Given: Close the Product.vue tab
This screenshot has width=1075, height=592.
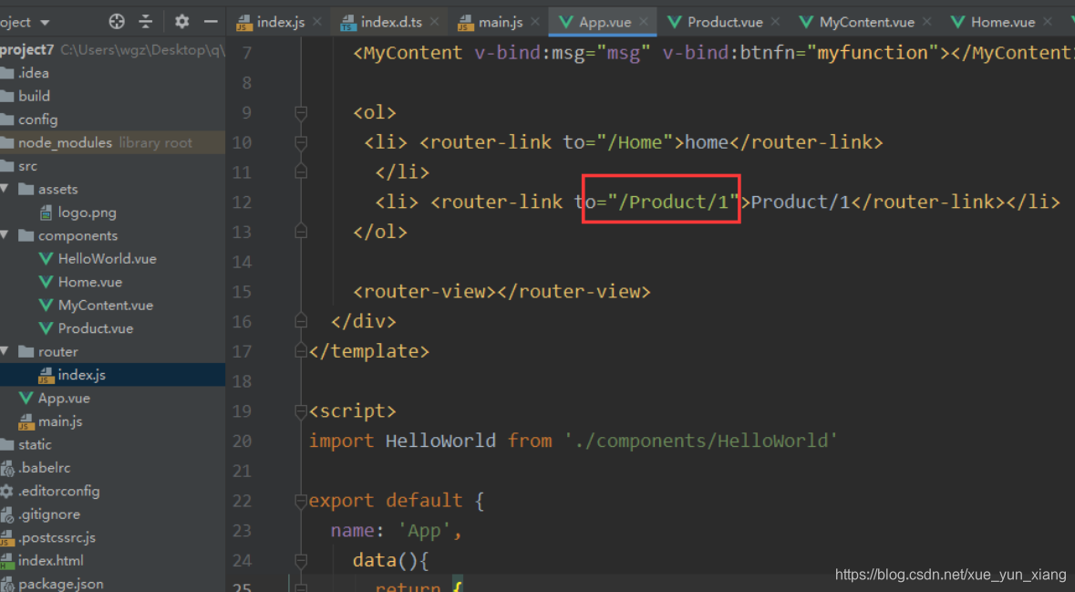Looking at the screenshot, I should coord(775,22).
